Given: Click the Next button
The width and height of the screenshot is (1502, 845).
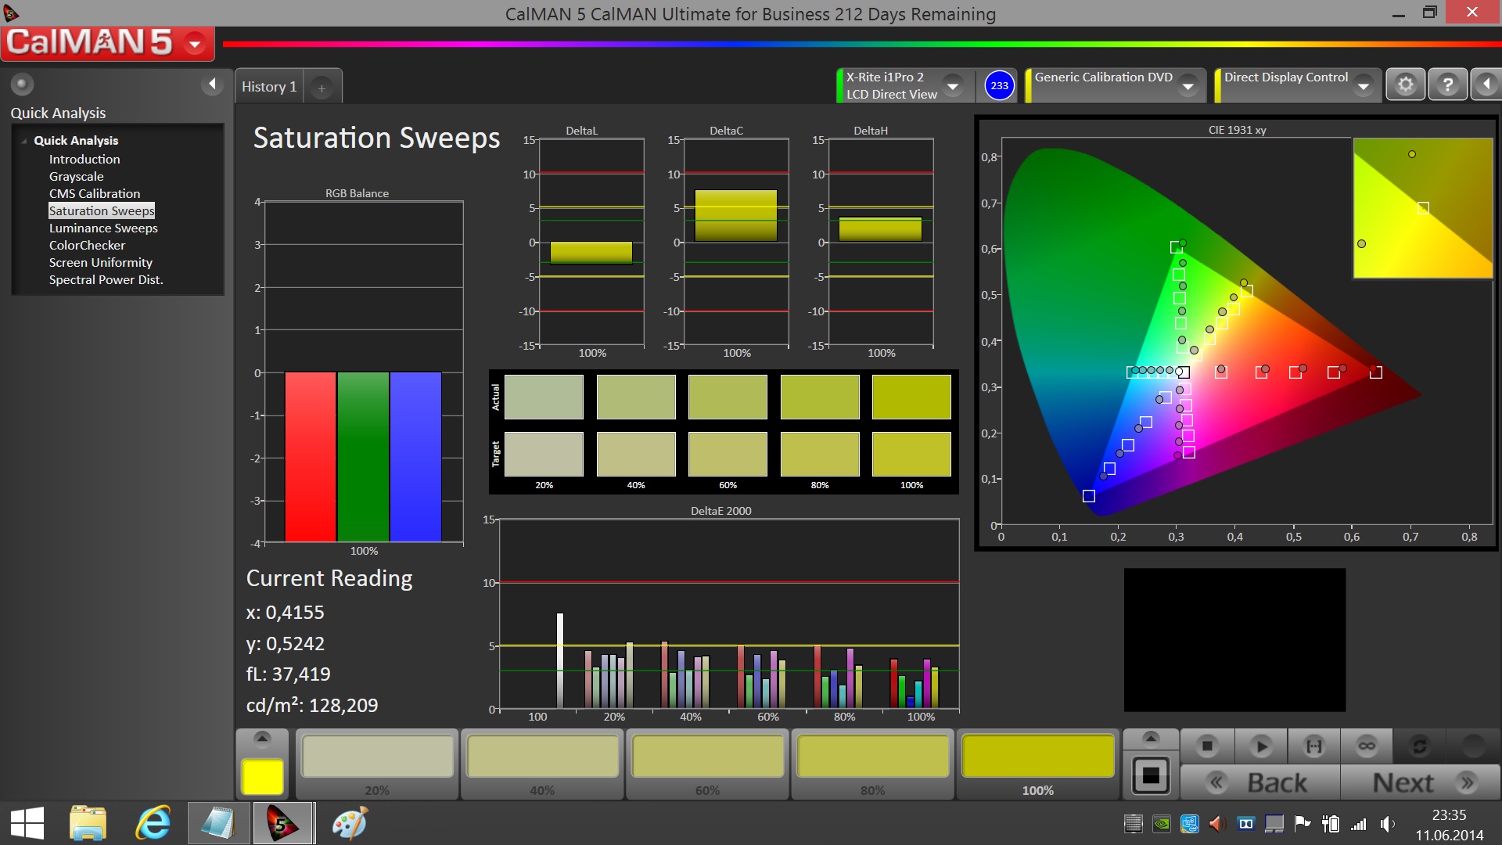Looking at the screenshot, I should pos(1421,782).
